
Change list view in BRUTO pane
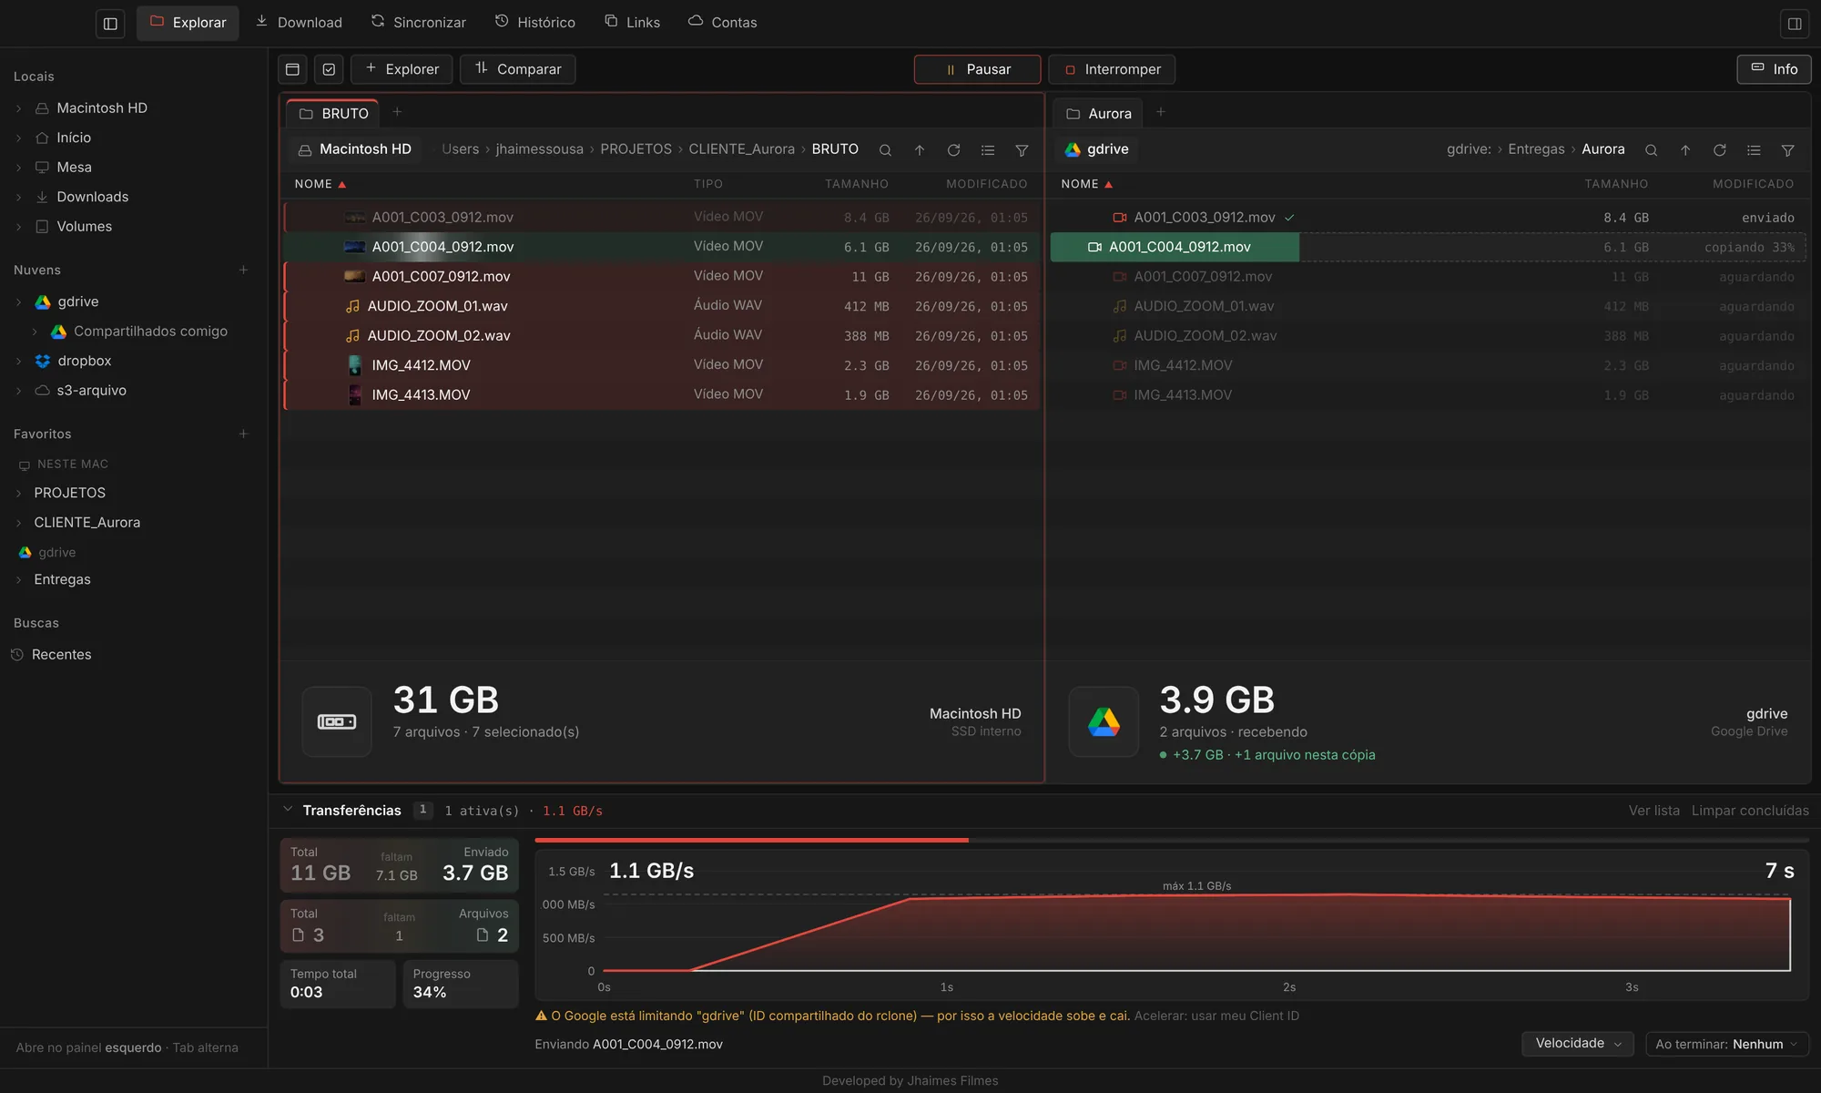[x=988, y=150]
